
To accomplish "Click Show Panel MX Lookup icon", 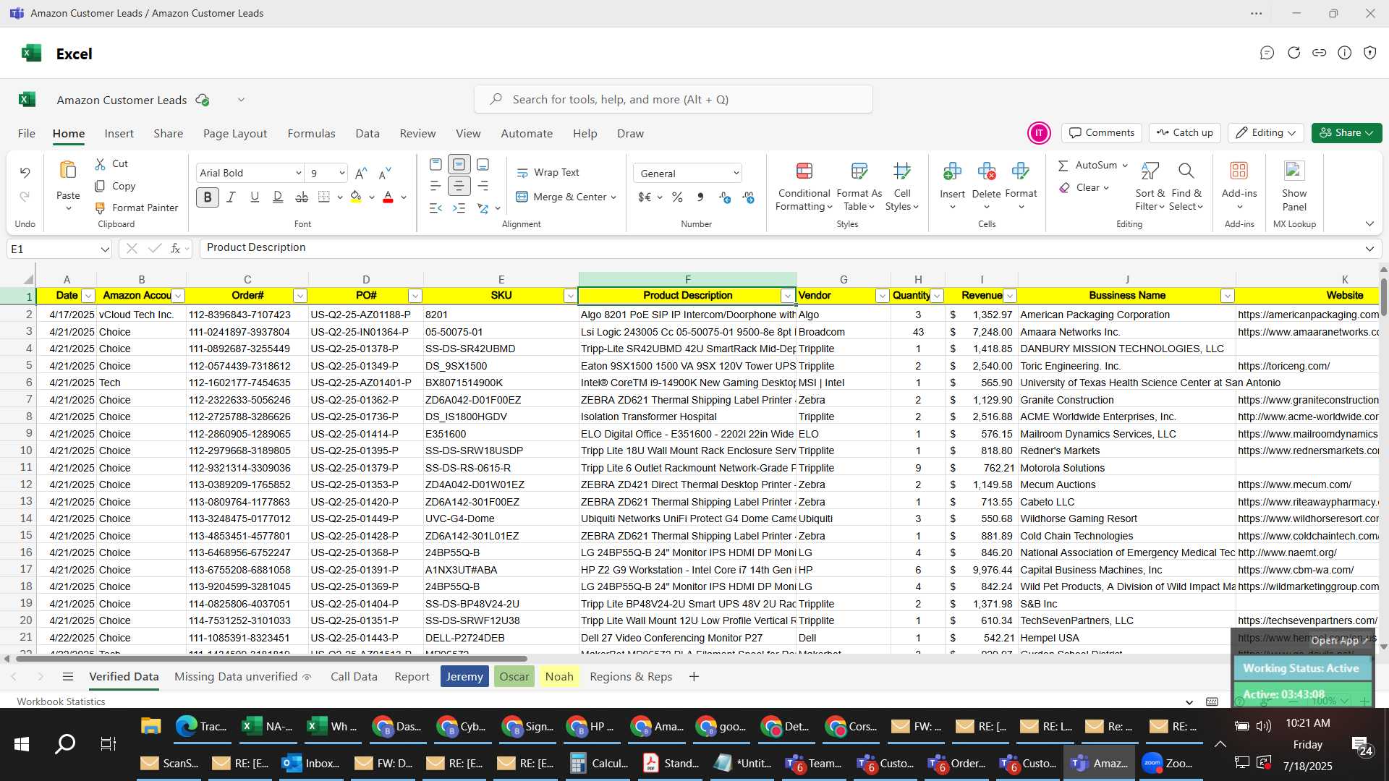I will tap(1294, 171).
